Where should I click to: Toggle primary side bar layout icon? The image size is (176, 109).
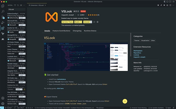pyautogui.click(x=165, y=1)
